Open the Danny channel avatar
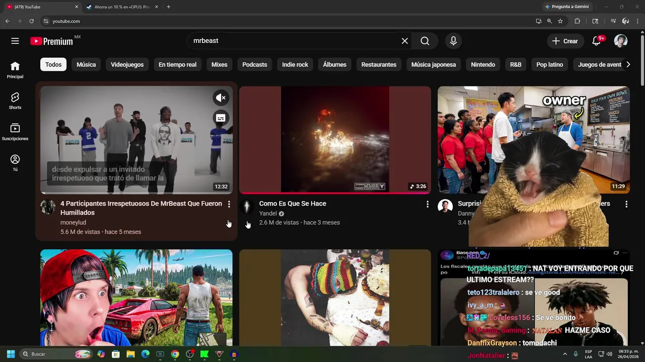This screenshot has width=645, height=362. [445, 206]
